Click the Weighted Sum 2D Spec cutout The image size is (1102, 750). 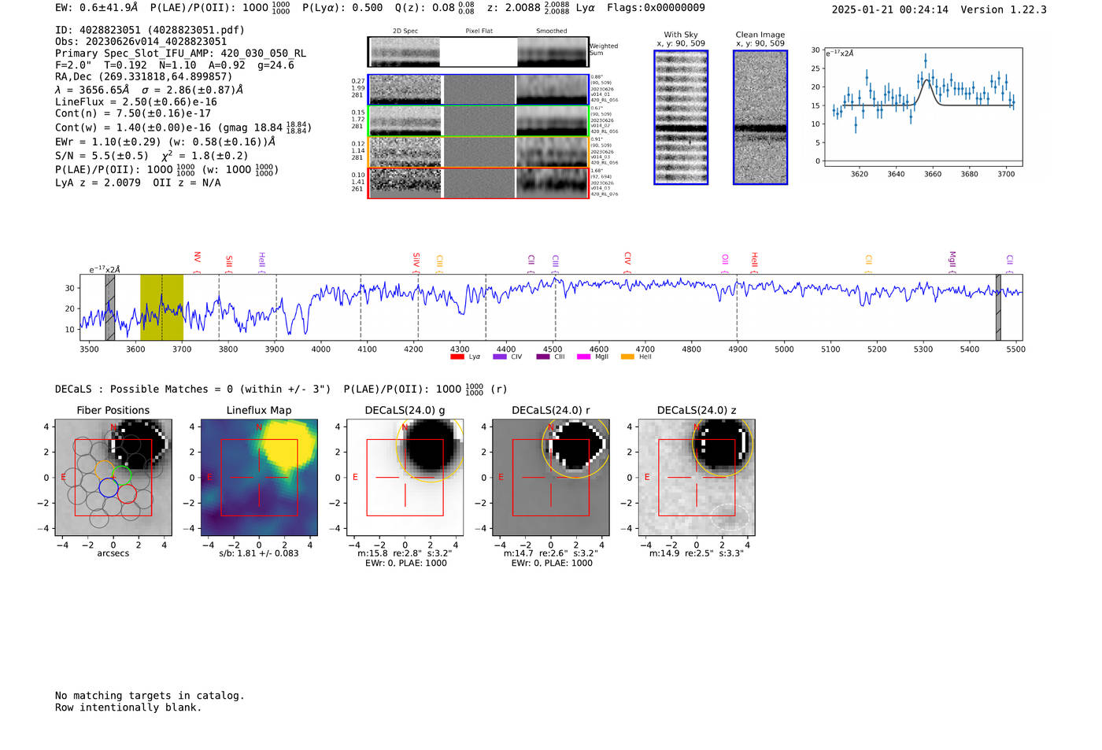pyautogui.click(x=405, y=52)
